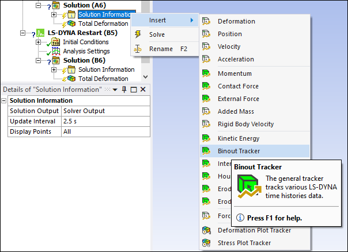The height and width of the screenshot is (252, 348).
Task: Insert an Added Mass tracker
Action: pyautogui.click(x=255, y=111)
